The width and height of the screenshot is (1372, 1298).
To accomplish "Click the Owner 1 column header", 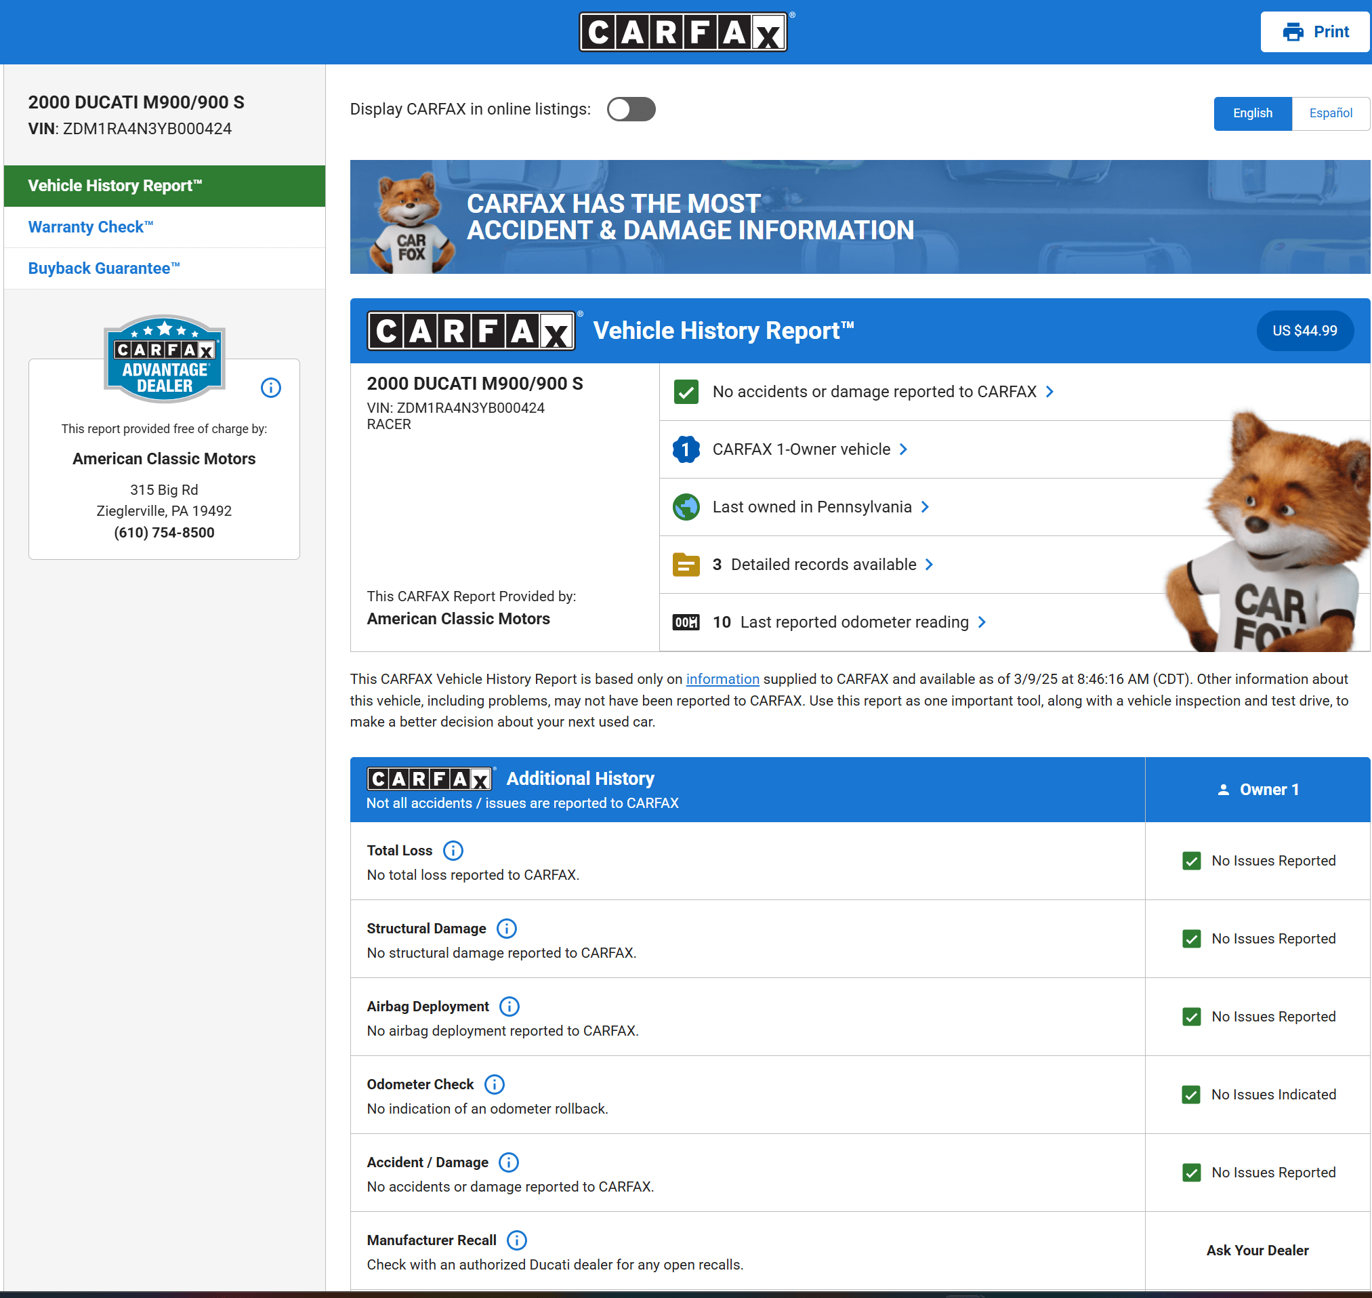I will click(x=1257, y=790).
